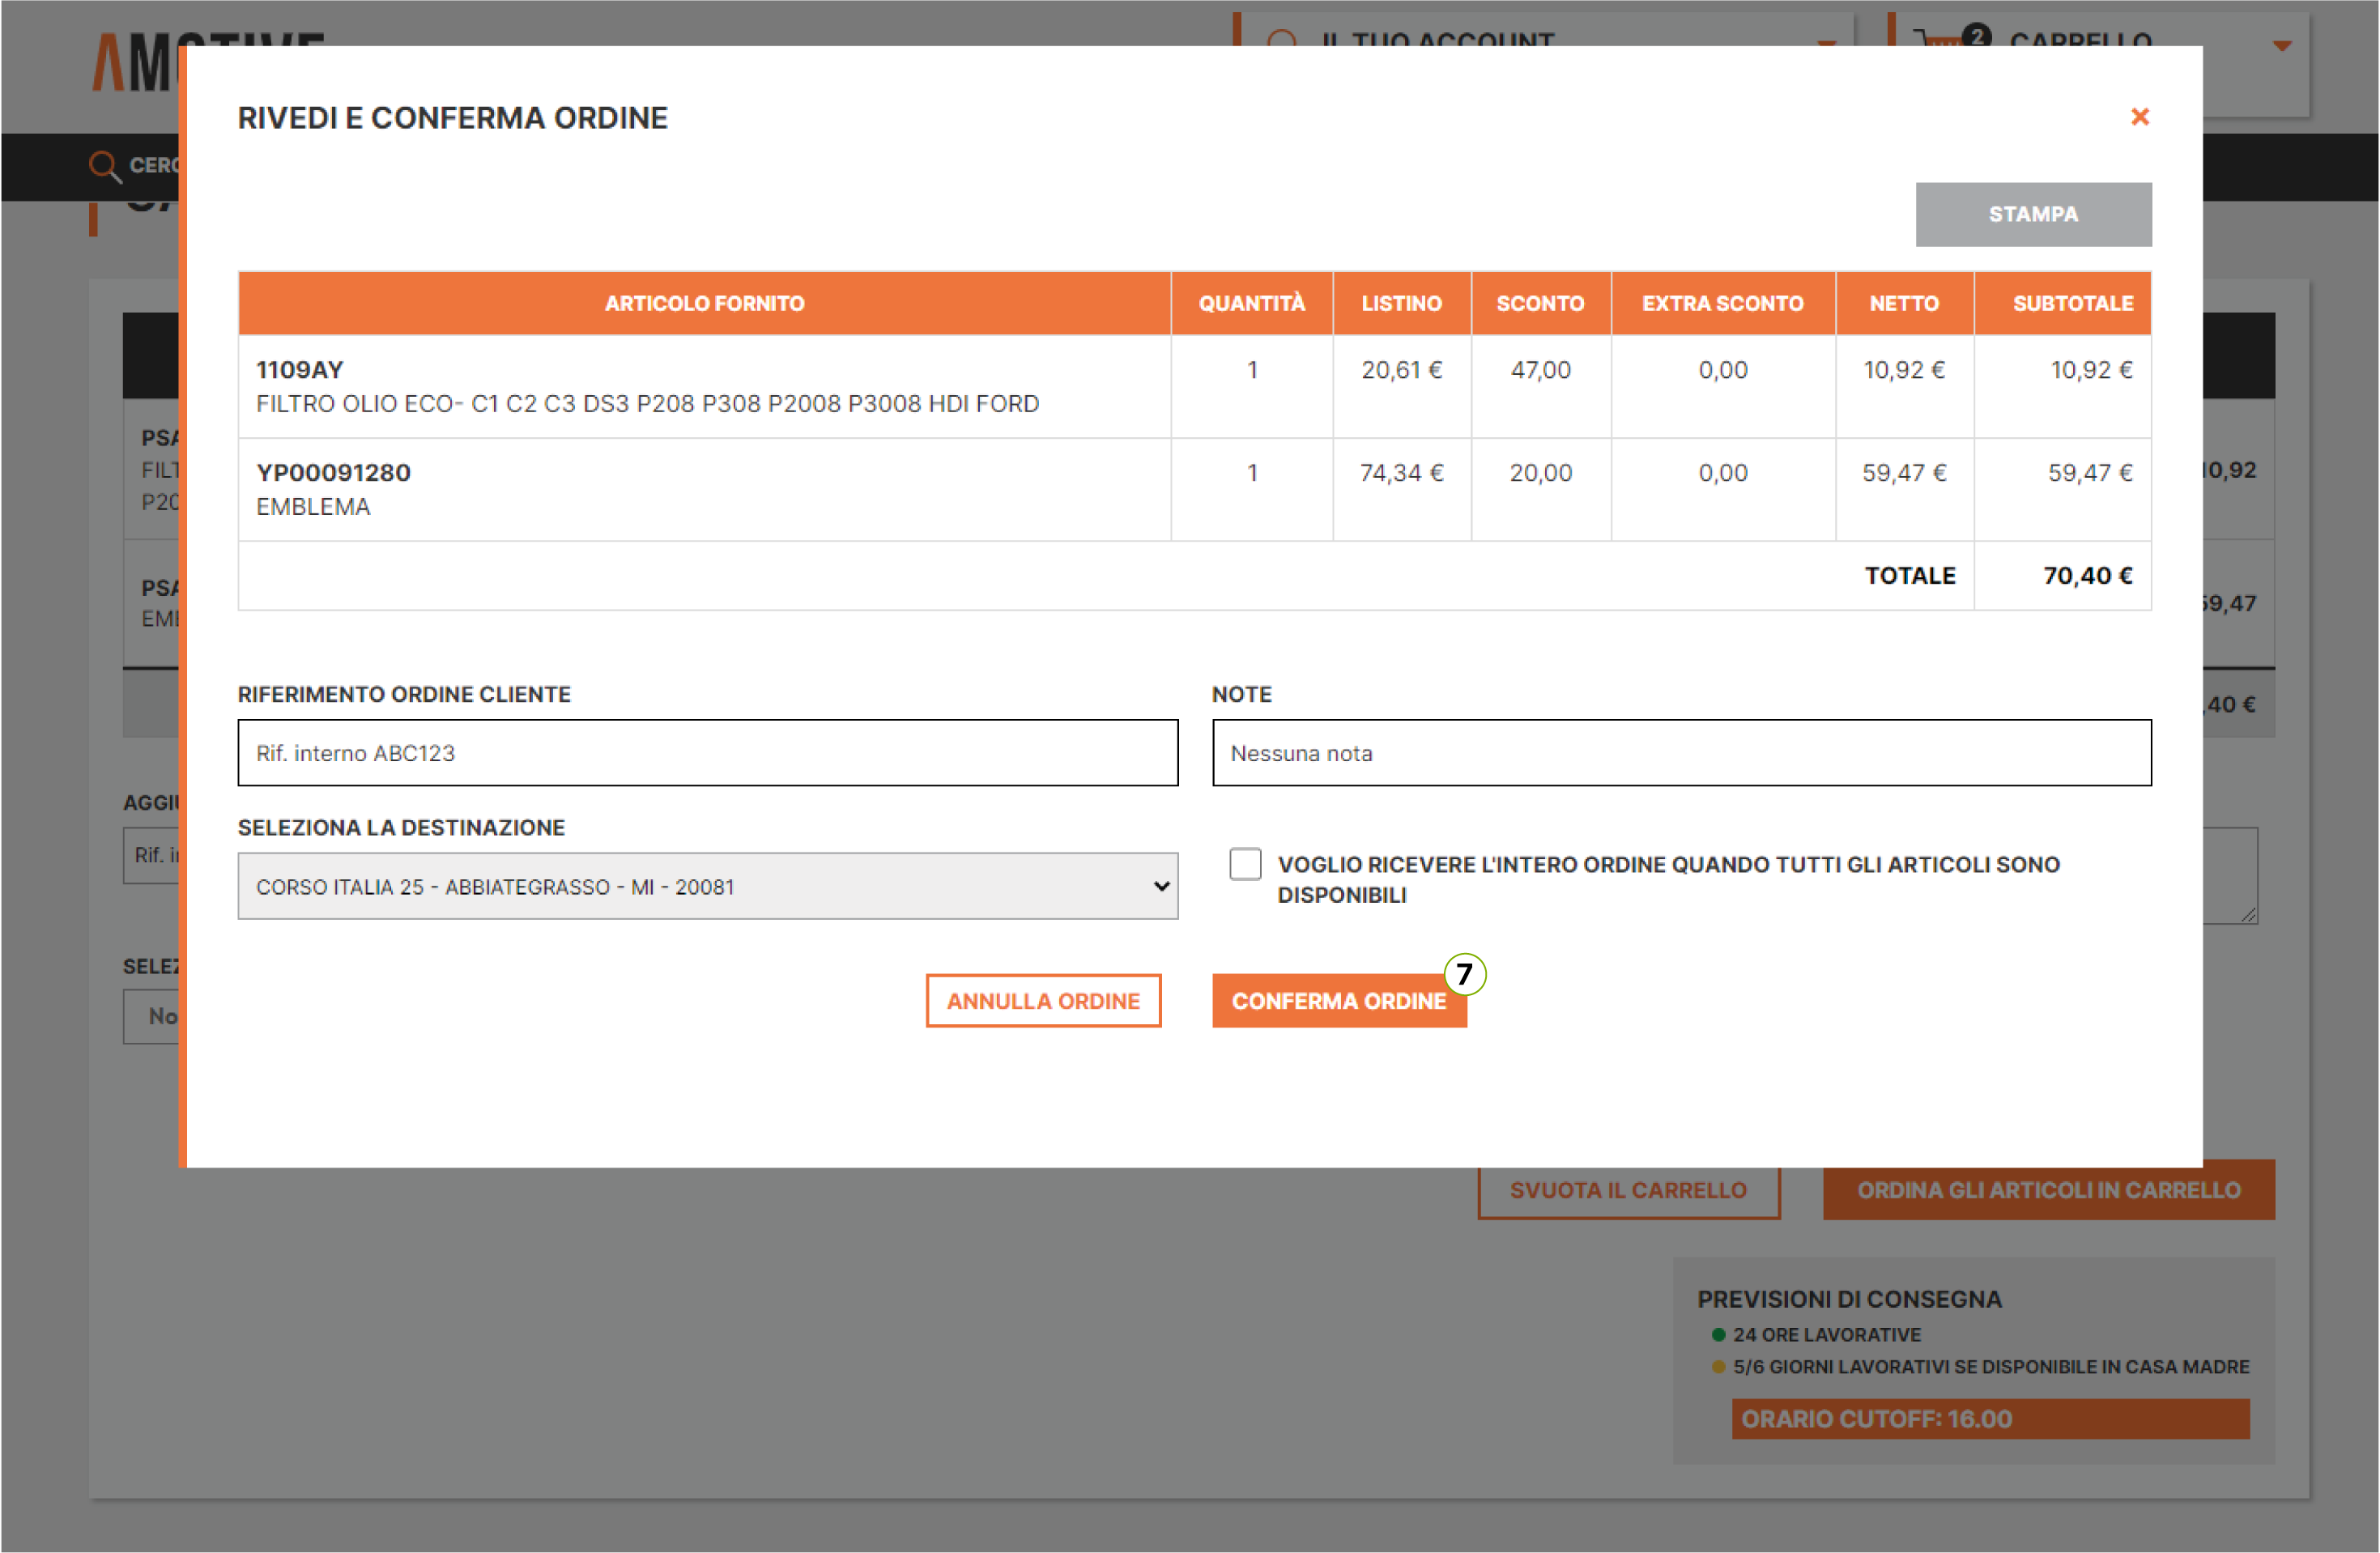Image resolution: width=2380 pixels, height=1553 pixels.
Task: Close the order review dialog with the X
Action: click(2139, 117)
